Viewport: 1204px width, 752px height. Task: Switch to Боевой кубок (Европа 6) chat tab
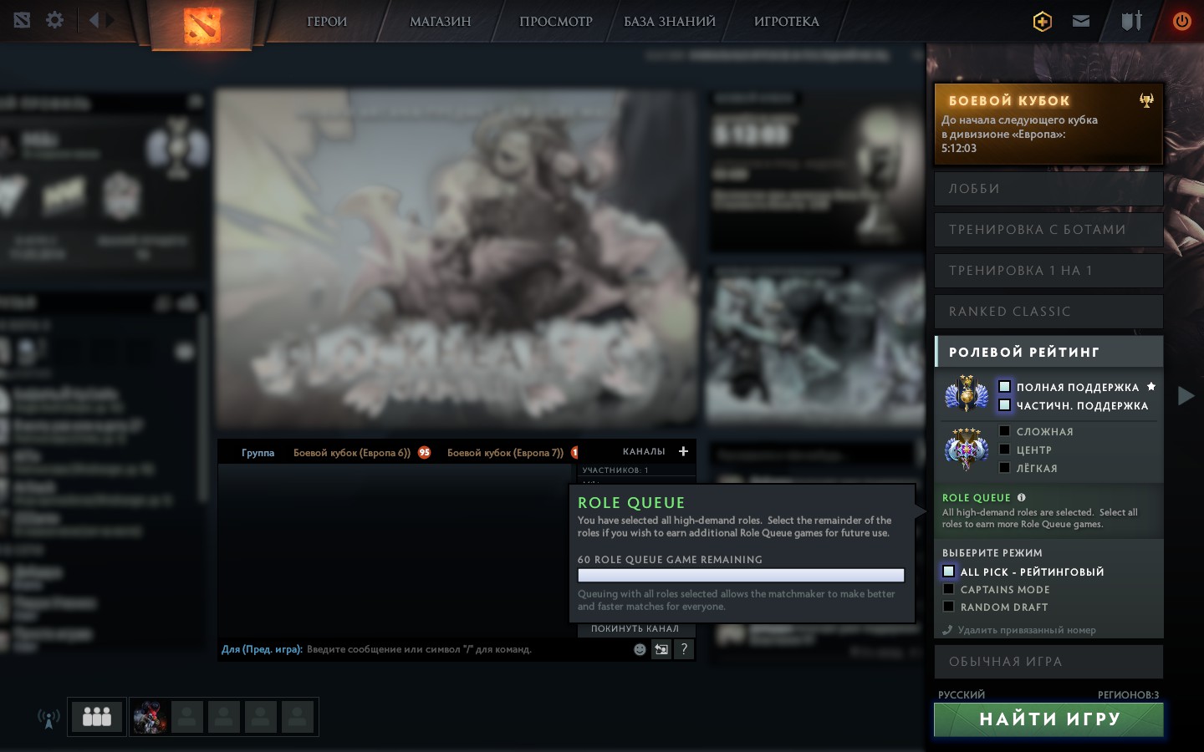pyautogui.click(x=351, y=453)
